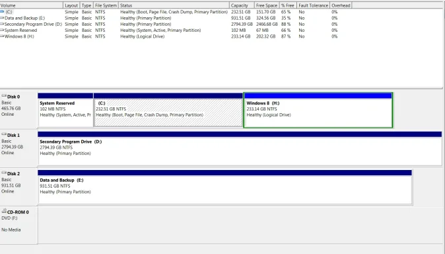Click the No Media text under CD-ROM 0
445x254 pixels.
[11, 230]
